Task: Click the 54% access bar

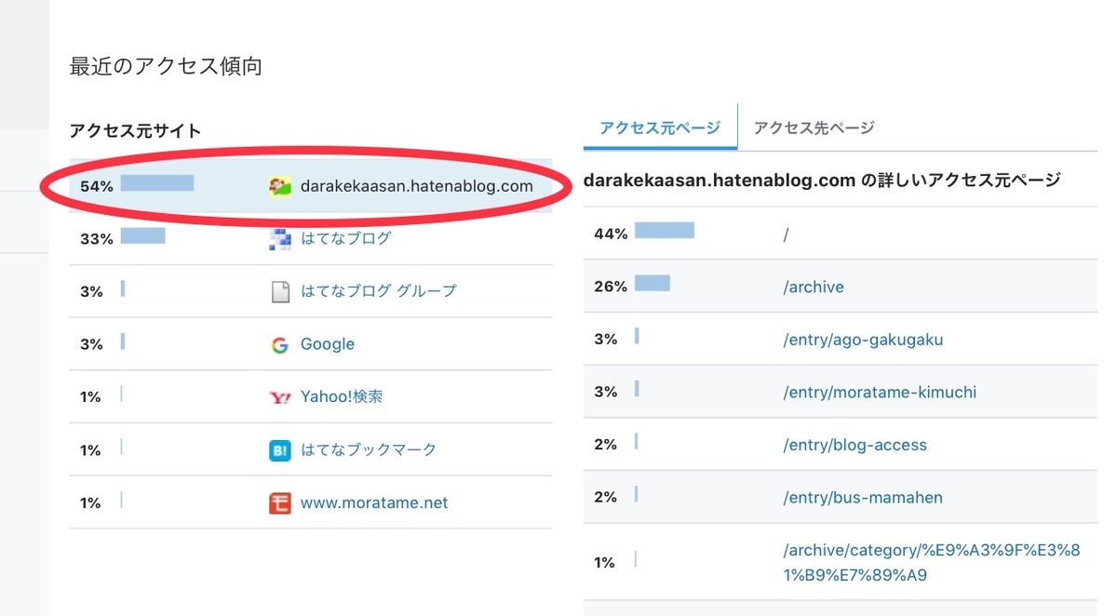Action: pyautogui.click(x=157, y=183)
